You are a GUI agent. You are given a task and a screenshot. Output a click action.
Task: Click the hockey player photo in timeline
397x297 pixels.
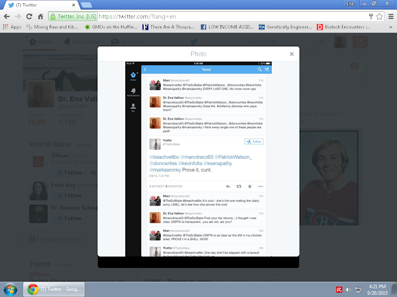tap(331, 176)
